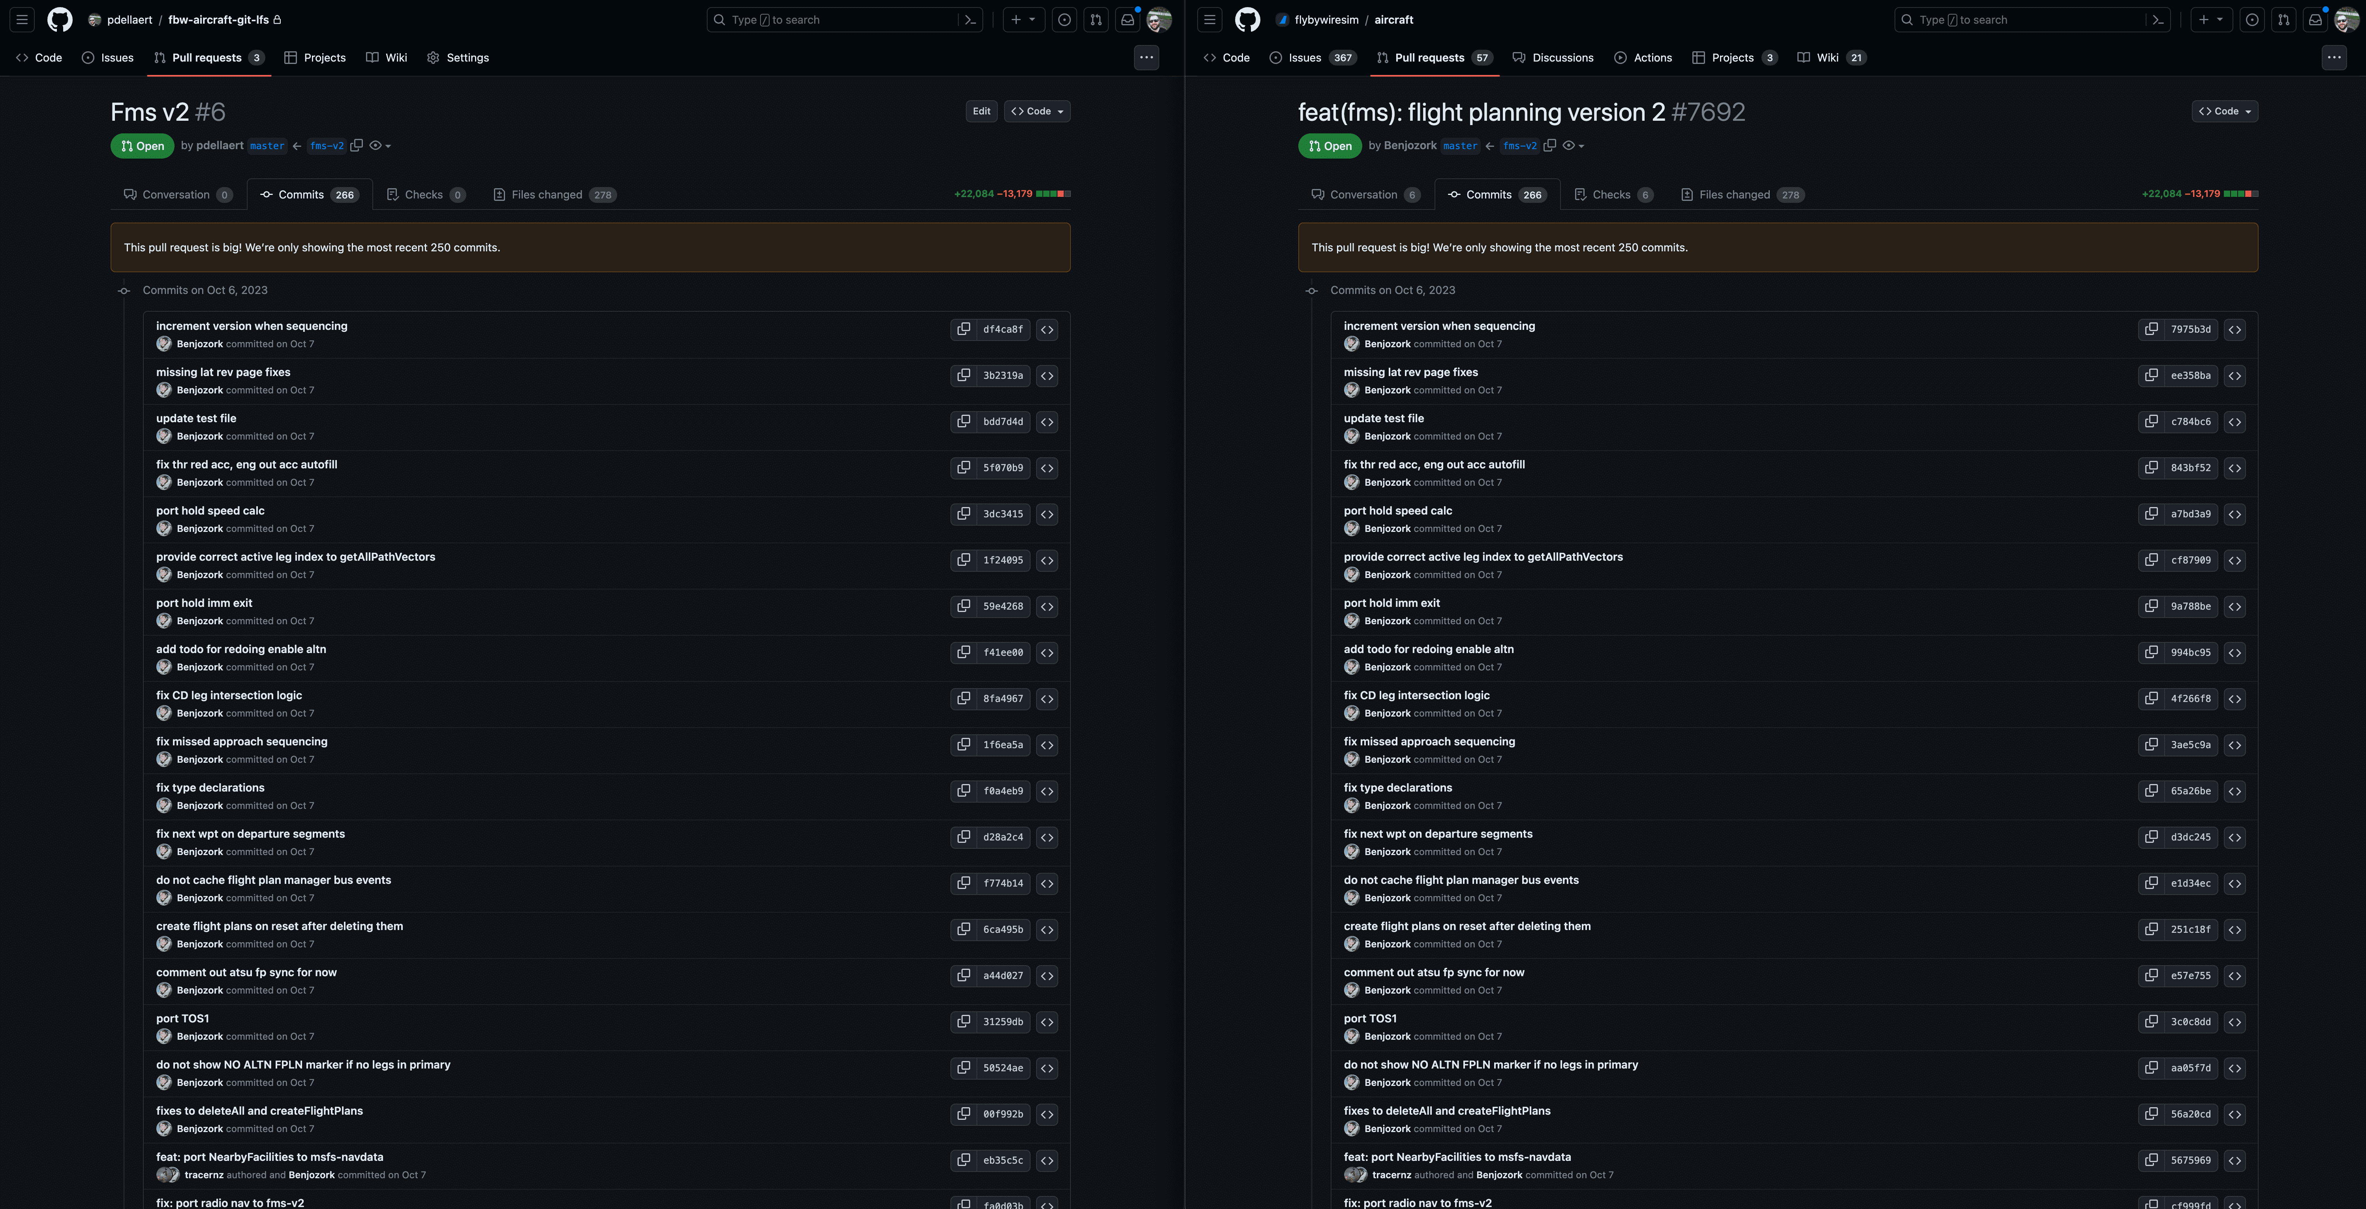2366x1209 pixels.
Task: Click GitHub logo in right pane
Action: tap(1247, 19)
